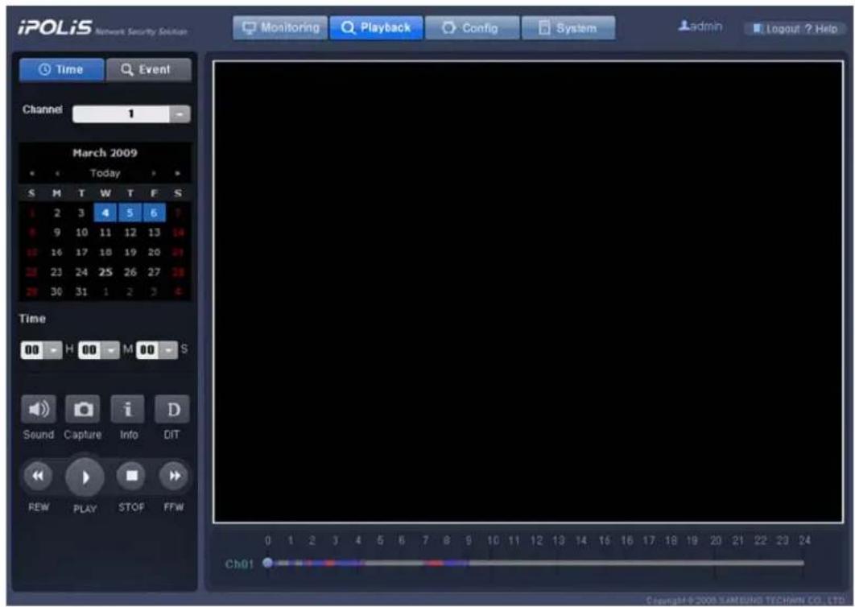Go to previous year in calendar
Viewport: 855px width, 607px height.
tap(32, 173)
